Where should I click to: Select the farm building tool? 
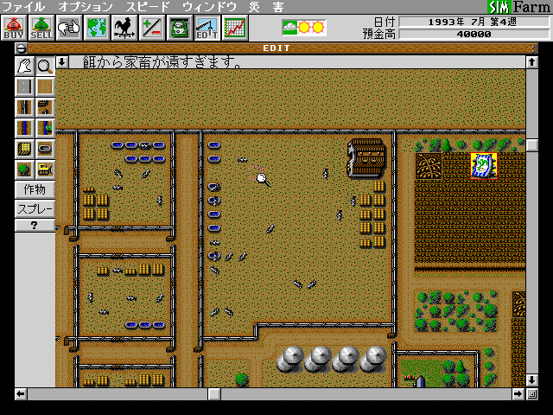[24, 149]
